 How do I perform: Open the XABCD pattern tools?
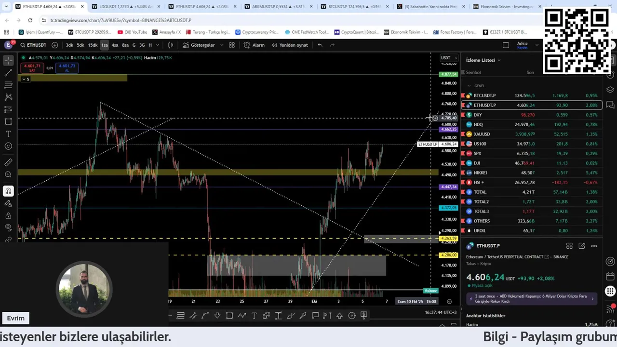tap(8, 97)
